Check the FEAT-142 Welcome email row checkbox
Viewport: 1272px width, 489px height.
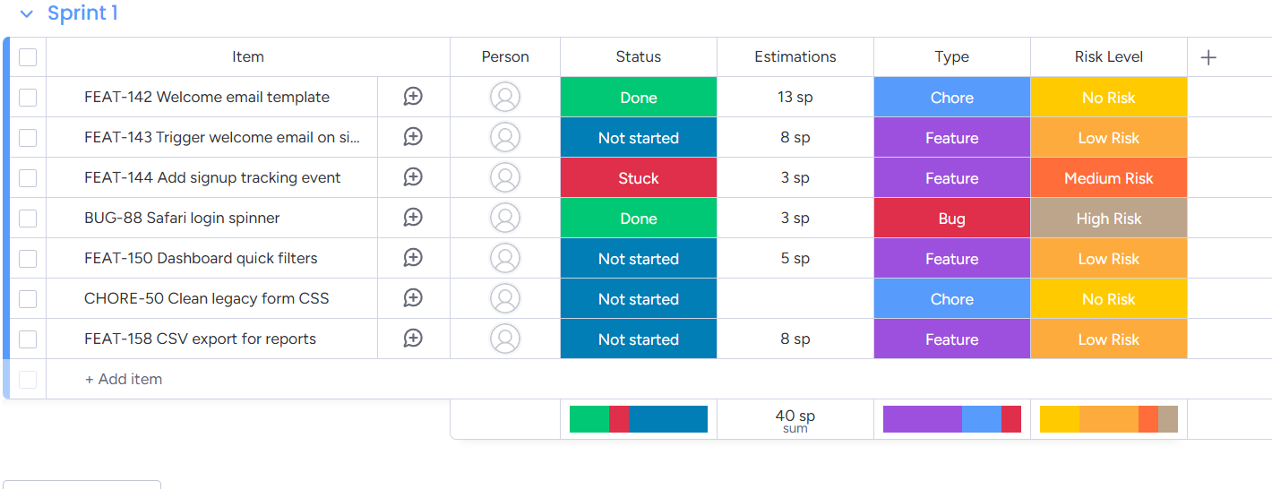(28, 97)
